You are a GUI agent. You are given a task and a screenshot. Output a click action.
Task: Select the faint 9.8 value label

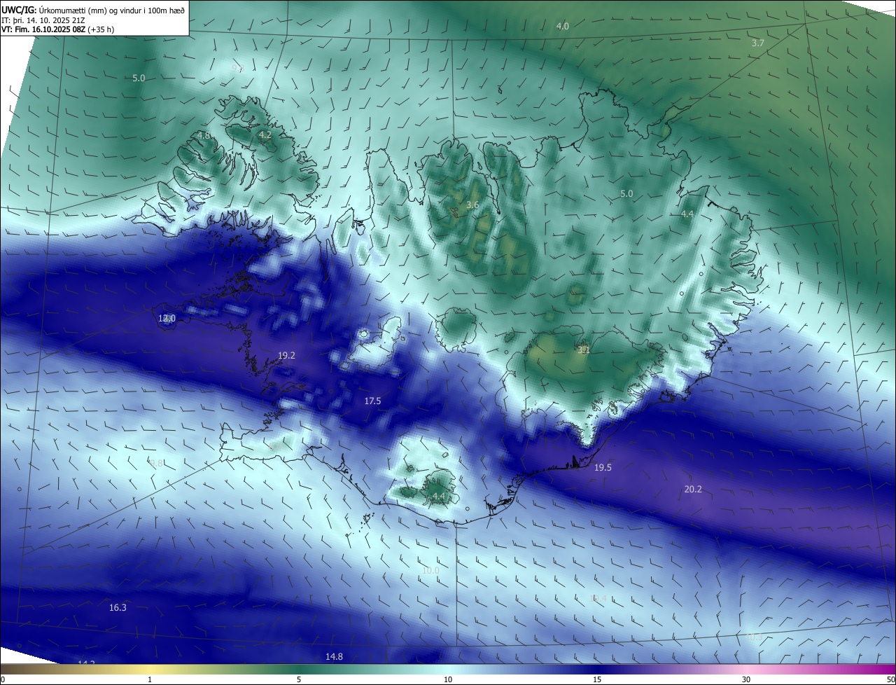point(156,463)
